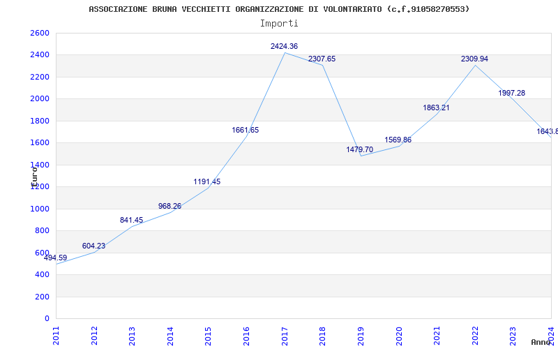Image resolution: width=558 pixels, height=349 pixels.
Task: Click the 2400 y-axis value
Action: pyautogui.click(x=40, y=55)
